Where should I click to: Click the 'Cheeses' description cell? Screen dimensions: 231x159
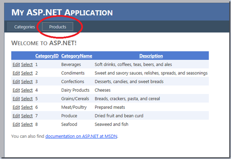103,90
